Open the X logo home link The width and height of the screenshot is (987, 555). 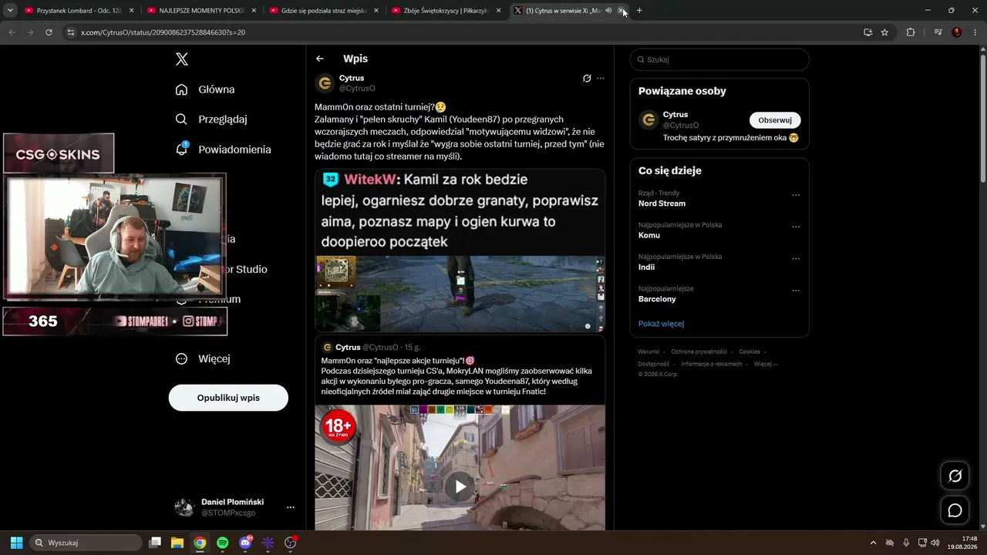[181, 59]
